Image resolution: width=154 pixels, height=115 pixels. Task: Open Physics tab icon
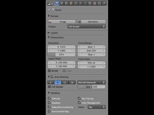tap(104, 4)
